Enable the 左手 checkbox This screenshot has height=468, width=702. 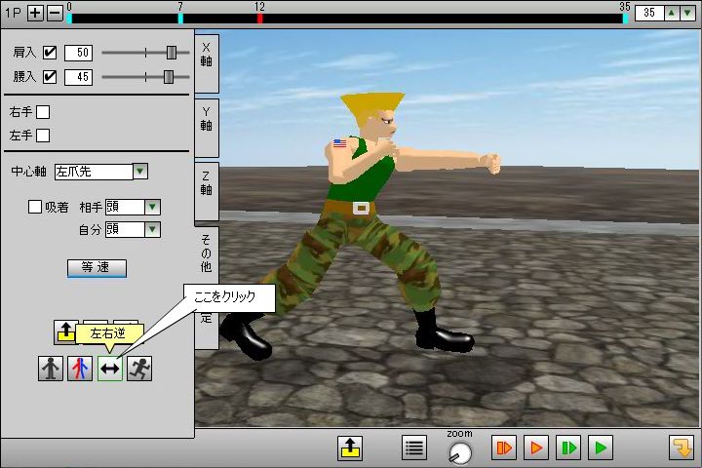point(43,136)
